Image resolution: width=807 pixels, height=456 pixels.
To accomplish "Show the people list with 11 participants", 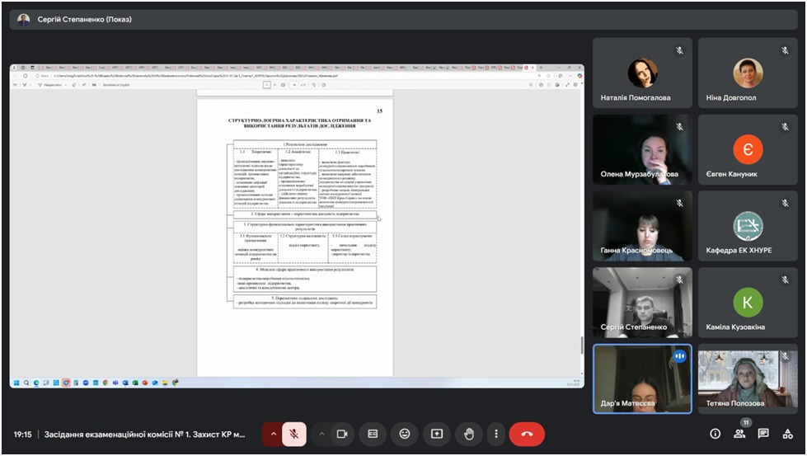I will 739,434.
